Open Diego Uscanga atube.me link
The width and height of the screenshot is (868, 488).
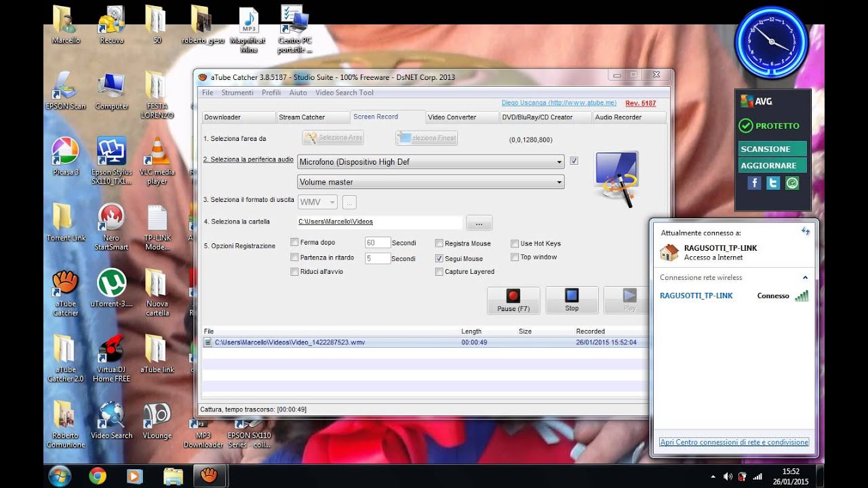[x=559, y=103]
